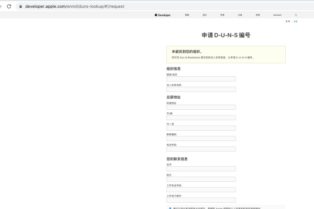Open the 分发 navigation menu item
The height and width of the screenshot is (209, 314).
[x=240, y=15]
